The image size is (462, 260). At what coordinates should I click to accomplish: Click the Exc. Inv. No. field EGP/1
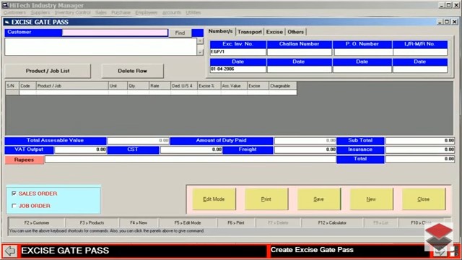pos(237,52)
